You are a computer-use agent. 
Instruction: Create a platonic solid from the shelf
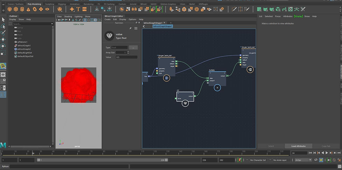(60, 9)
